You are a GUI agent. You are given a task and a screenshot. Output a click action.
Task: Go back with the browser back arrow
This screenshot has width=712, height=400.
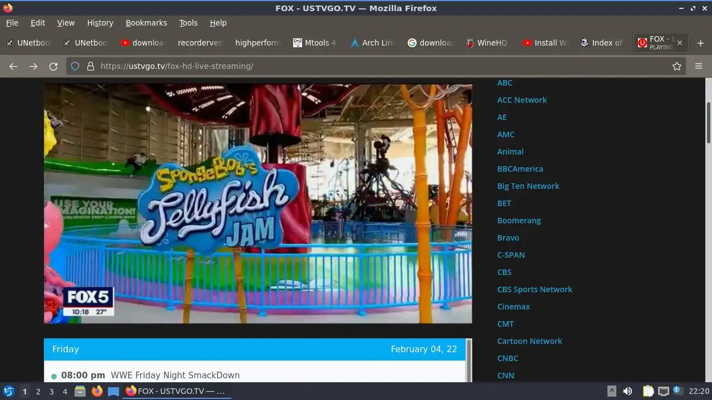(x=13, y=66)
